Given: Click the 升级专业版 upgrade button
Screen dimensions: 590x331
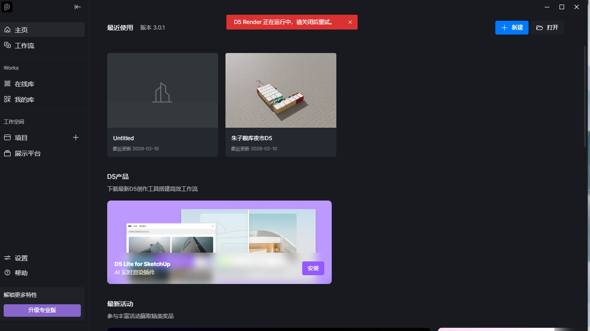Looking at the screenshot, I should [x=42, y=310].
